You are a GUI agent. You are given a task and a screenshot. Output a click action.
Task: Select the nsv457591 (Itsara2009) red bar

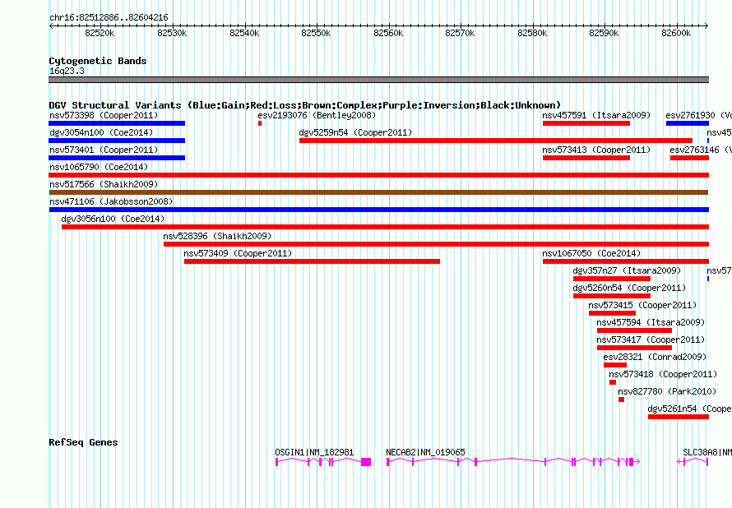(x=586, y=123)
